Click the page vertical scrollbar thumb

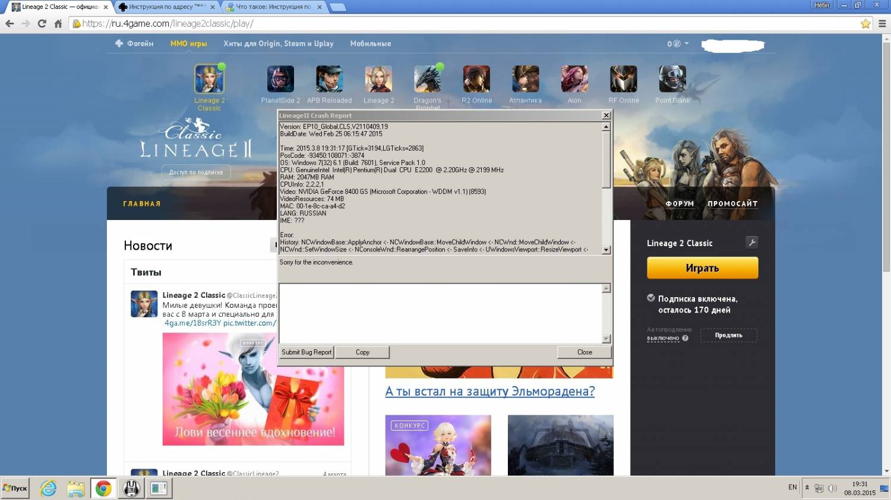point(886,157)
